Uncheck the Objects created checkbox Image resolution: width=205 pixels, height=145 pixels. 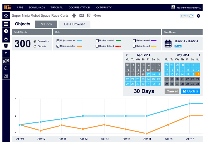(x=58, y=40)
